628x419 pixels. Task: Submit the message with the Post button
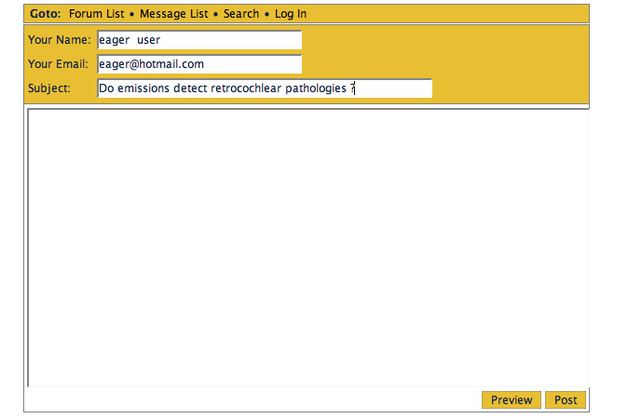(566, 399)
